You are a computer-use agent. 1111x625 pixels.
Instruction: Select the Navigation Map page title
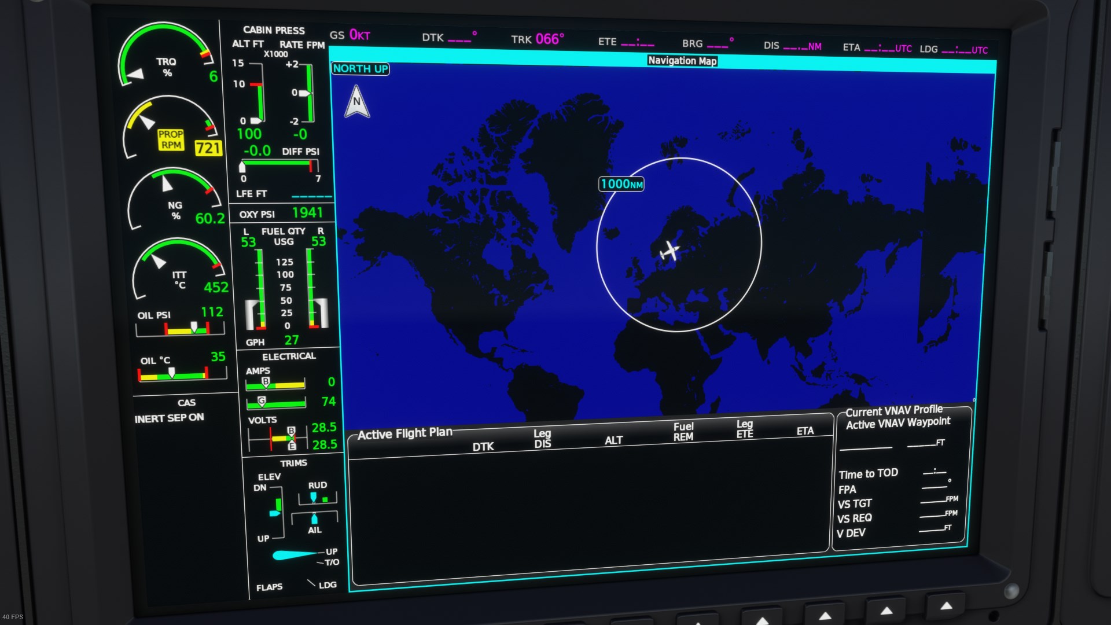682,61
